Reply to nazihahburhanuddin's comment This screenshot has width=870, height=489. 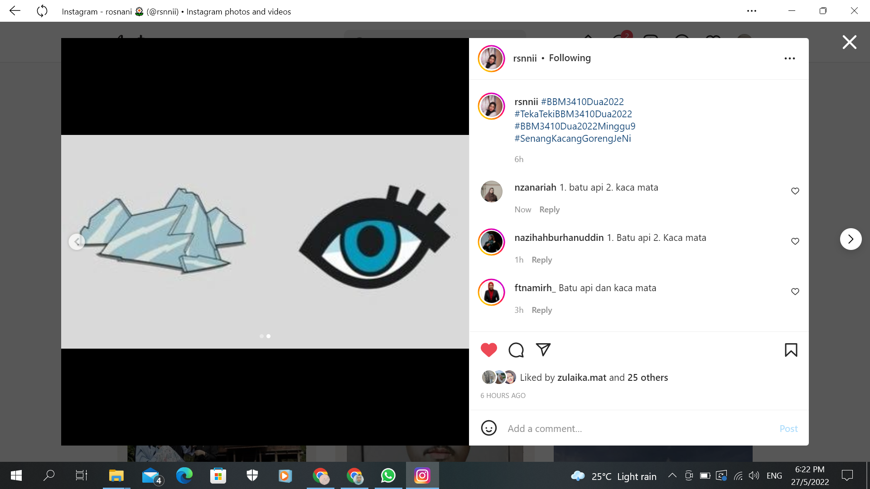[541, 260]
